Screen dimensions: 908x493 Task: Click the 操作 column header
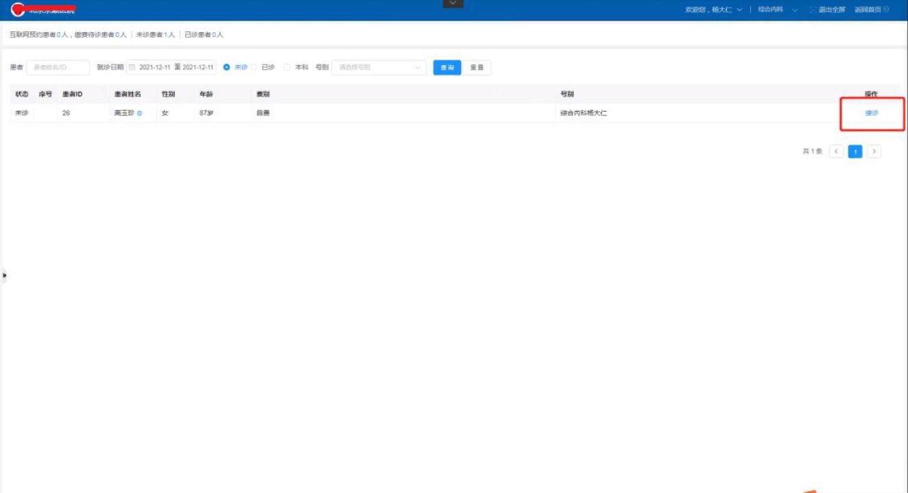(871, 94)
